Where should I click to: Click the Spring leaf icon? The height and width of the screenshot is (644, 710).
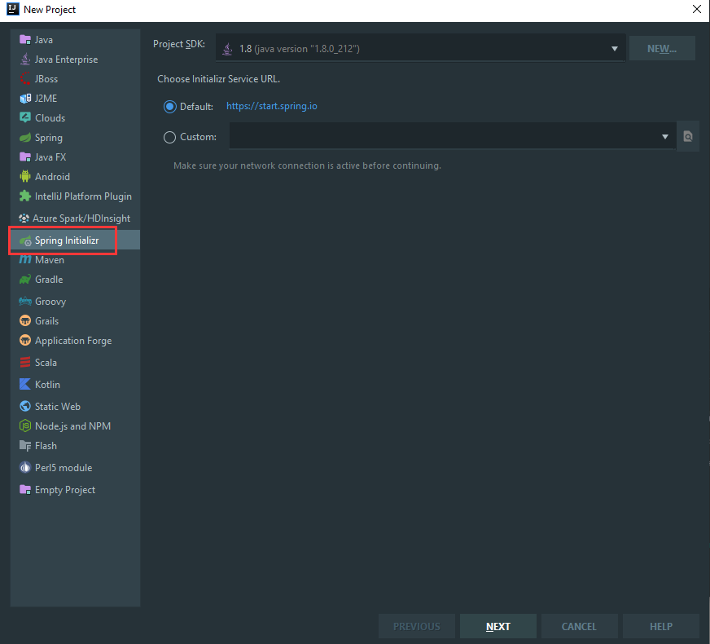(x=25, y=137)
